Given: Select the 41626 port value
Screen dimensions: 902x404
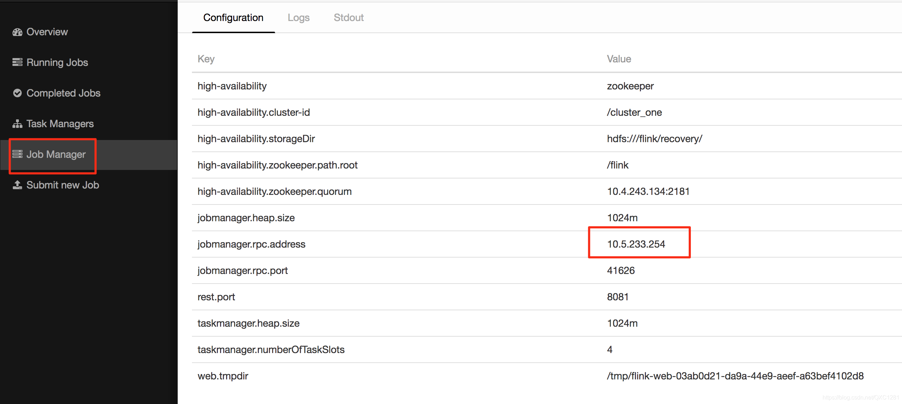Looking at the screenshot, I should tap(621, 271).
